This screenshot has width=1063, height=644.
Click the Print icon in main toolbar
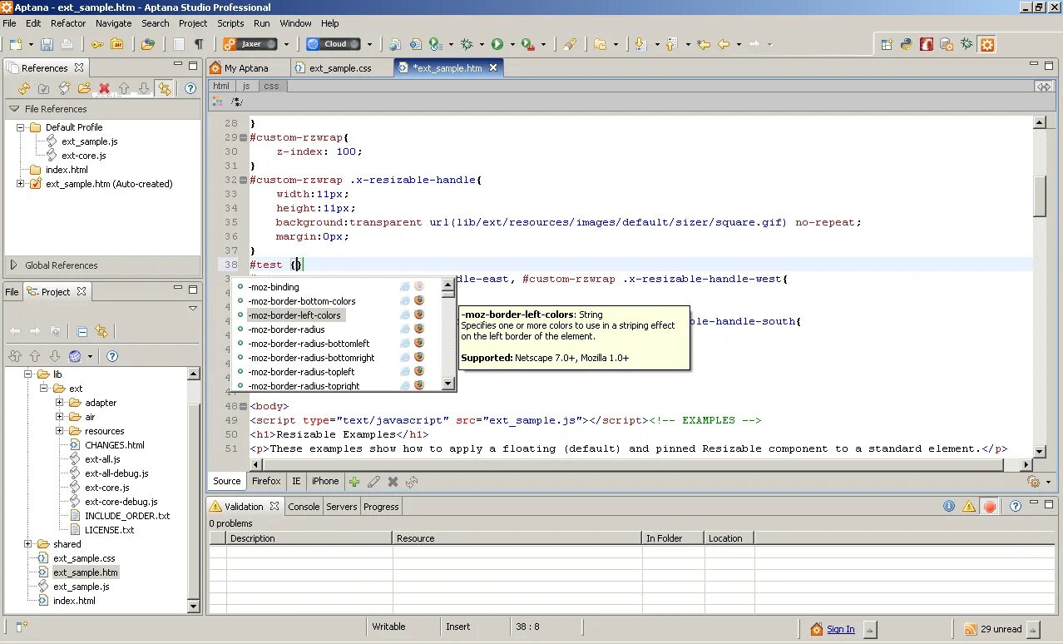pos(67,44)
